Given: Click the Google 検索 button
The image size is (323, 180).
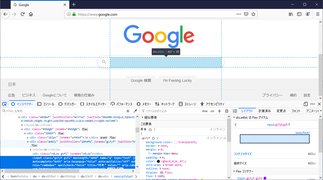Looking at the screenshot, I should pos(141,80).
